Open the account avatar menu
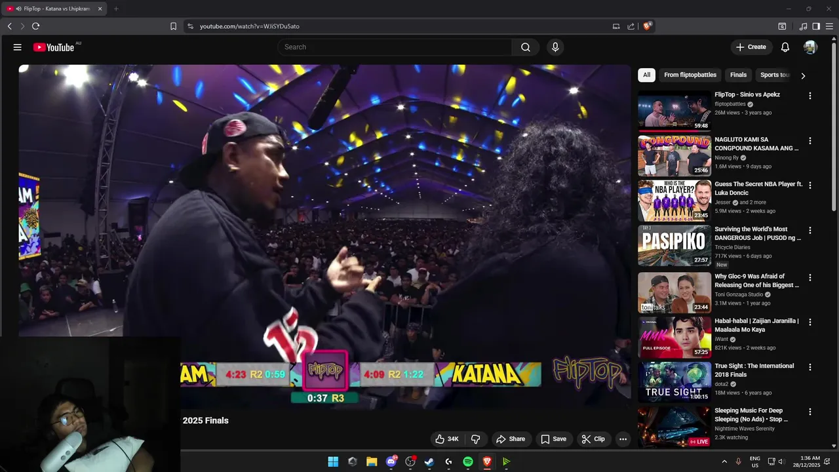This screenshot has height=472, width=839. pyautogui.click(x=810, y=47)
